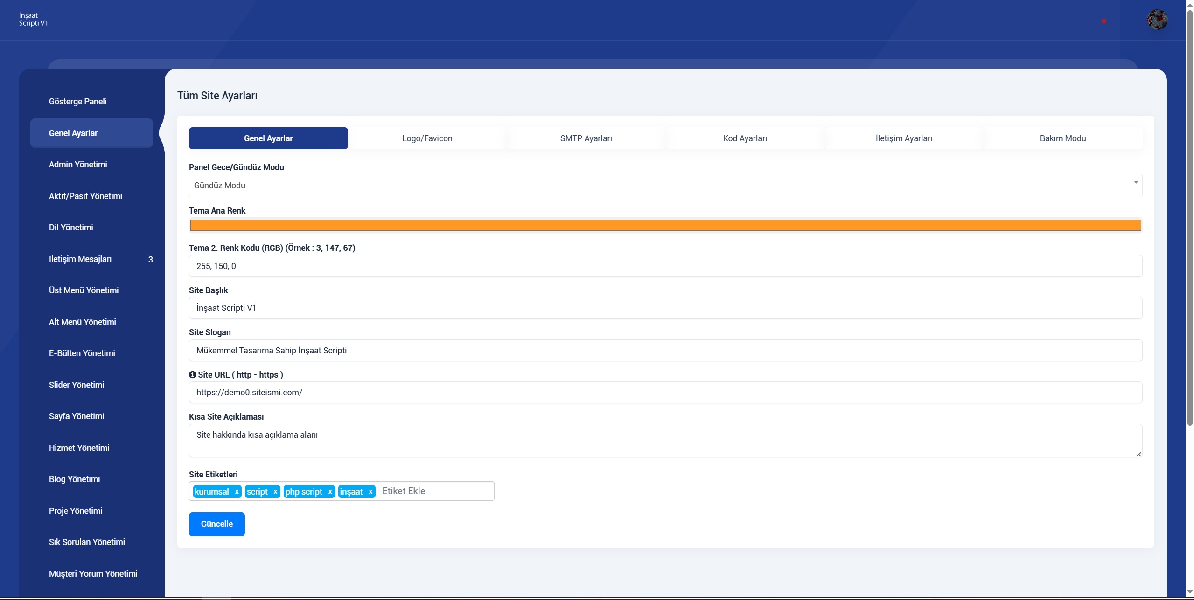This screenshot has width=1194, height=600.
Task: Go to Gösterge Paneli in the sidebar
Action: 78,102
